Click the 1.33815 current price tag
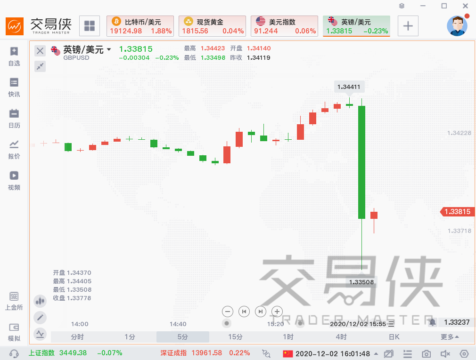 click(x=457, y=212)
